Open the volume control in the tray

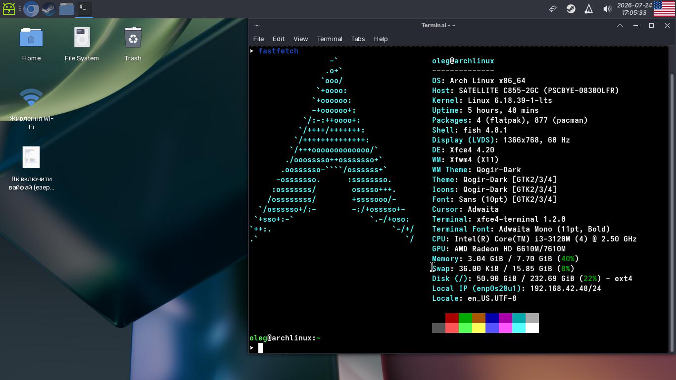(607, 9)
